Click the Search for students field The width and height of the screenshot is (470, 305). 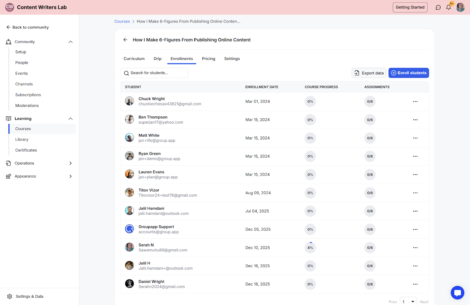[154, 73]
